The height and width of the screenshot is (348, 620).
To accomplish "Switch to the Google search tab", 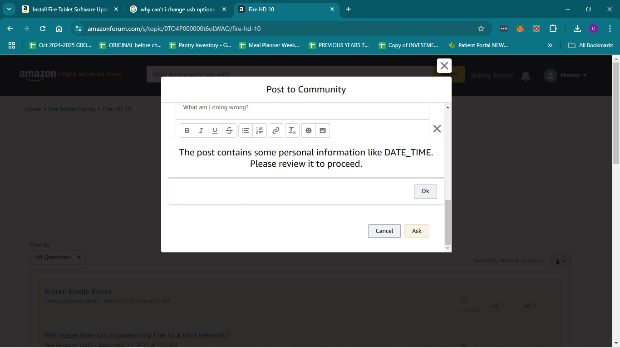I will (x=177, y=9).
